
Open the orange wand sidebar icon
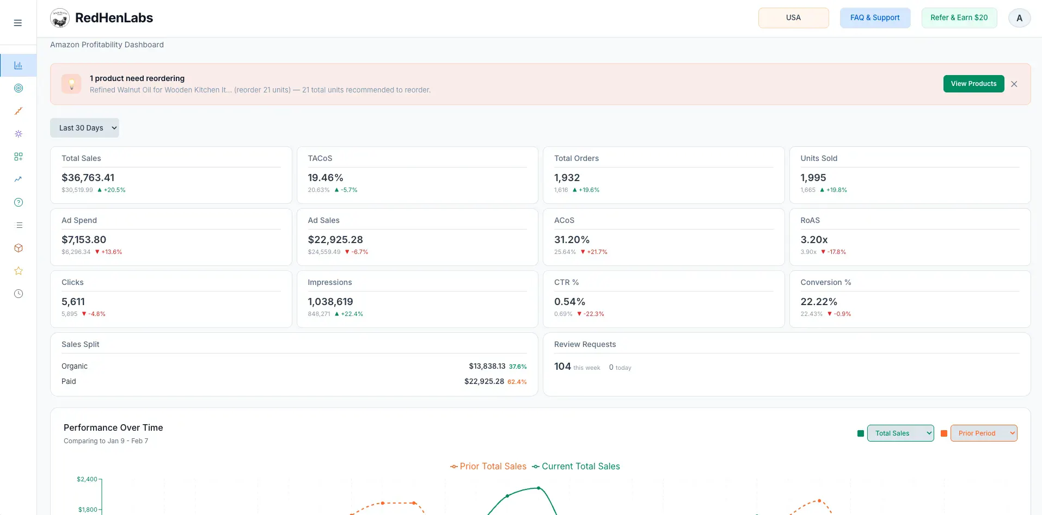[x=19, y=111]
